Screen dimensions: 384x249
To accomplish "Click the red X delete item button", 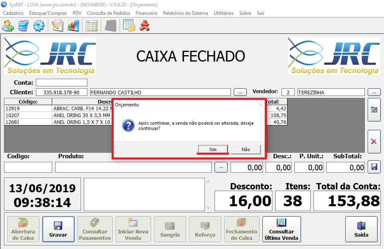I will click(374, 141).
